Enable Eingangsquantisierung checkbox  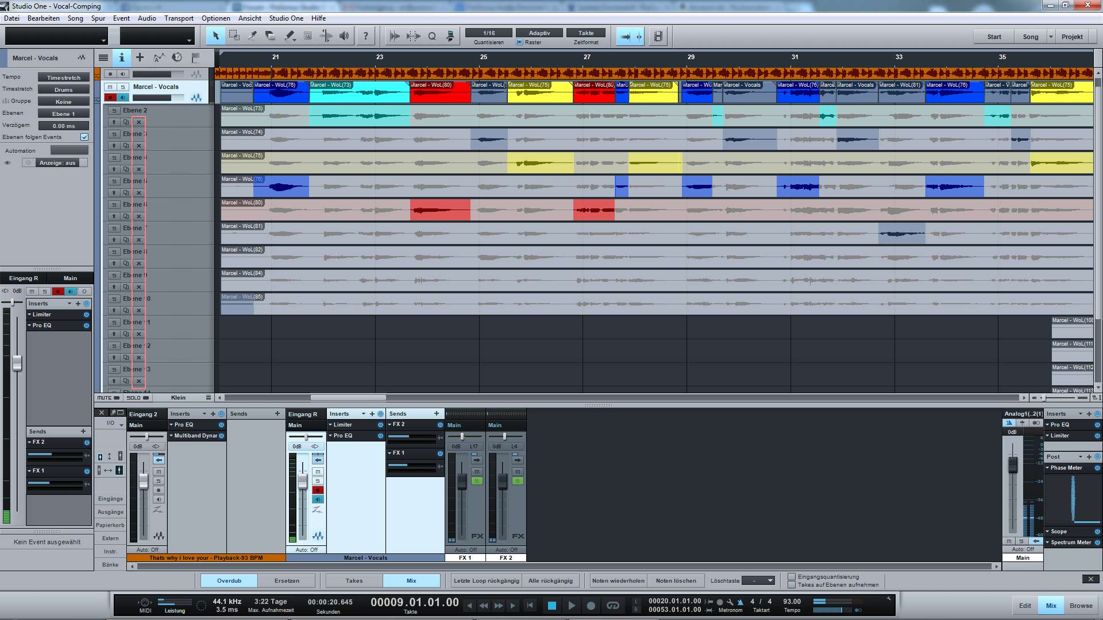click(x=792, y=577)
